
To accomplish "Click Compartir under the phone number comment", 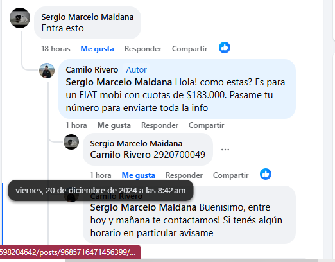I will click(230, 175).
